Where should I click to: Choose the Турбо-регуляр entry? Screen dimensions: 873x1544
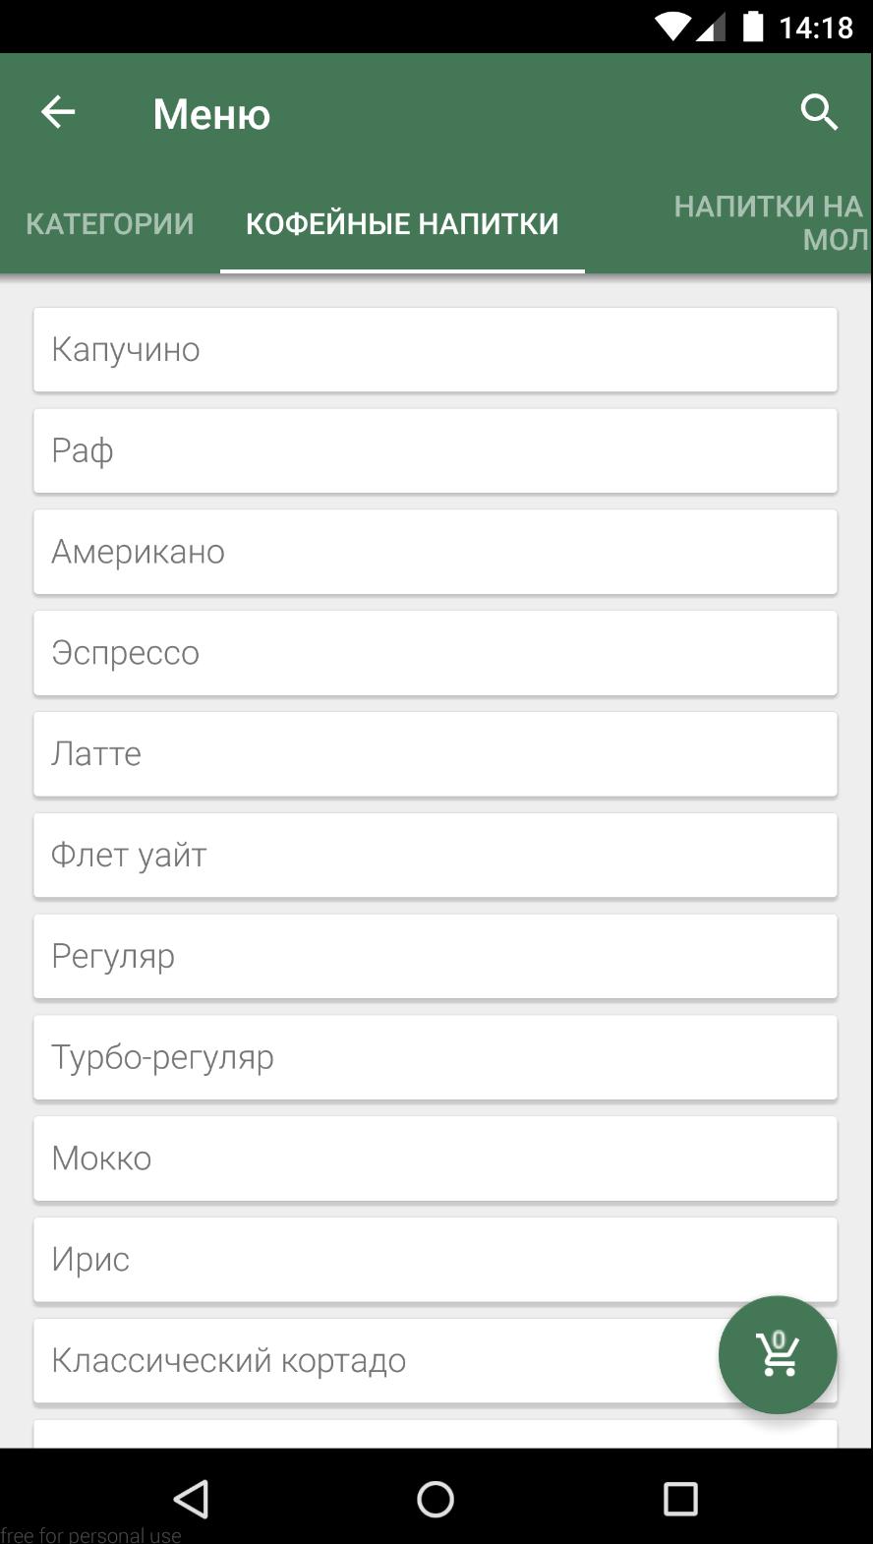tap(435, 1058)
